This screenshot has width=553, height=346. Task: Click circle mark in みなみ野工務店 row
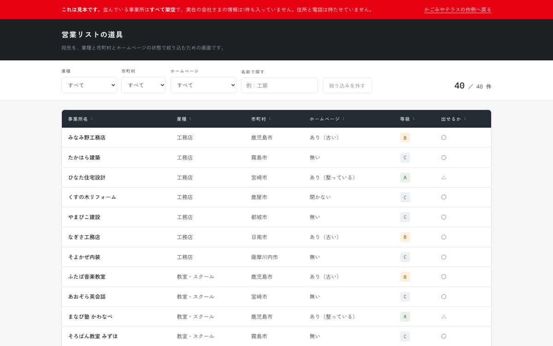[x=444, y=137]
